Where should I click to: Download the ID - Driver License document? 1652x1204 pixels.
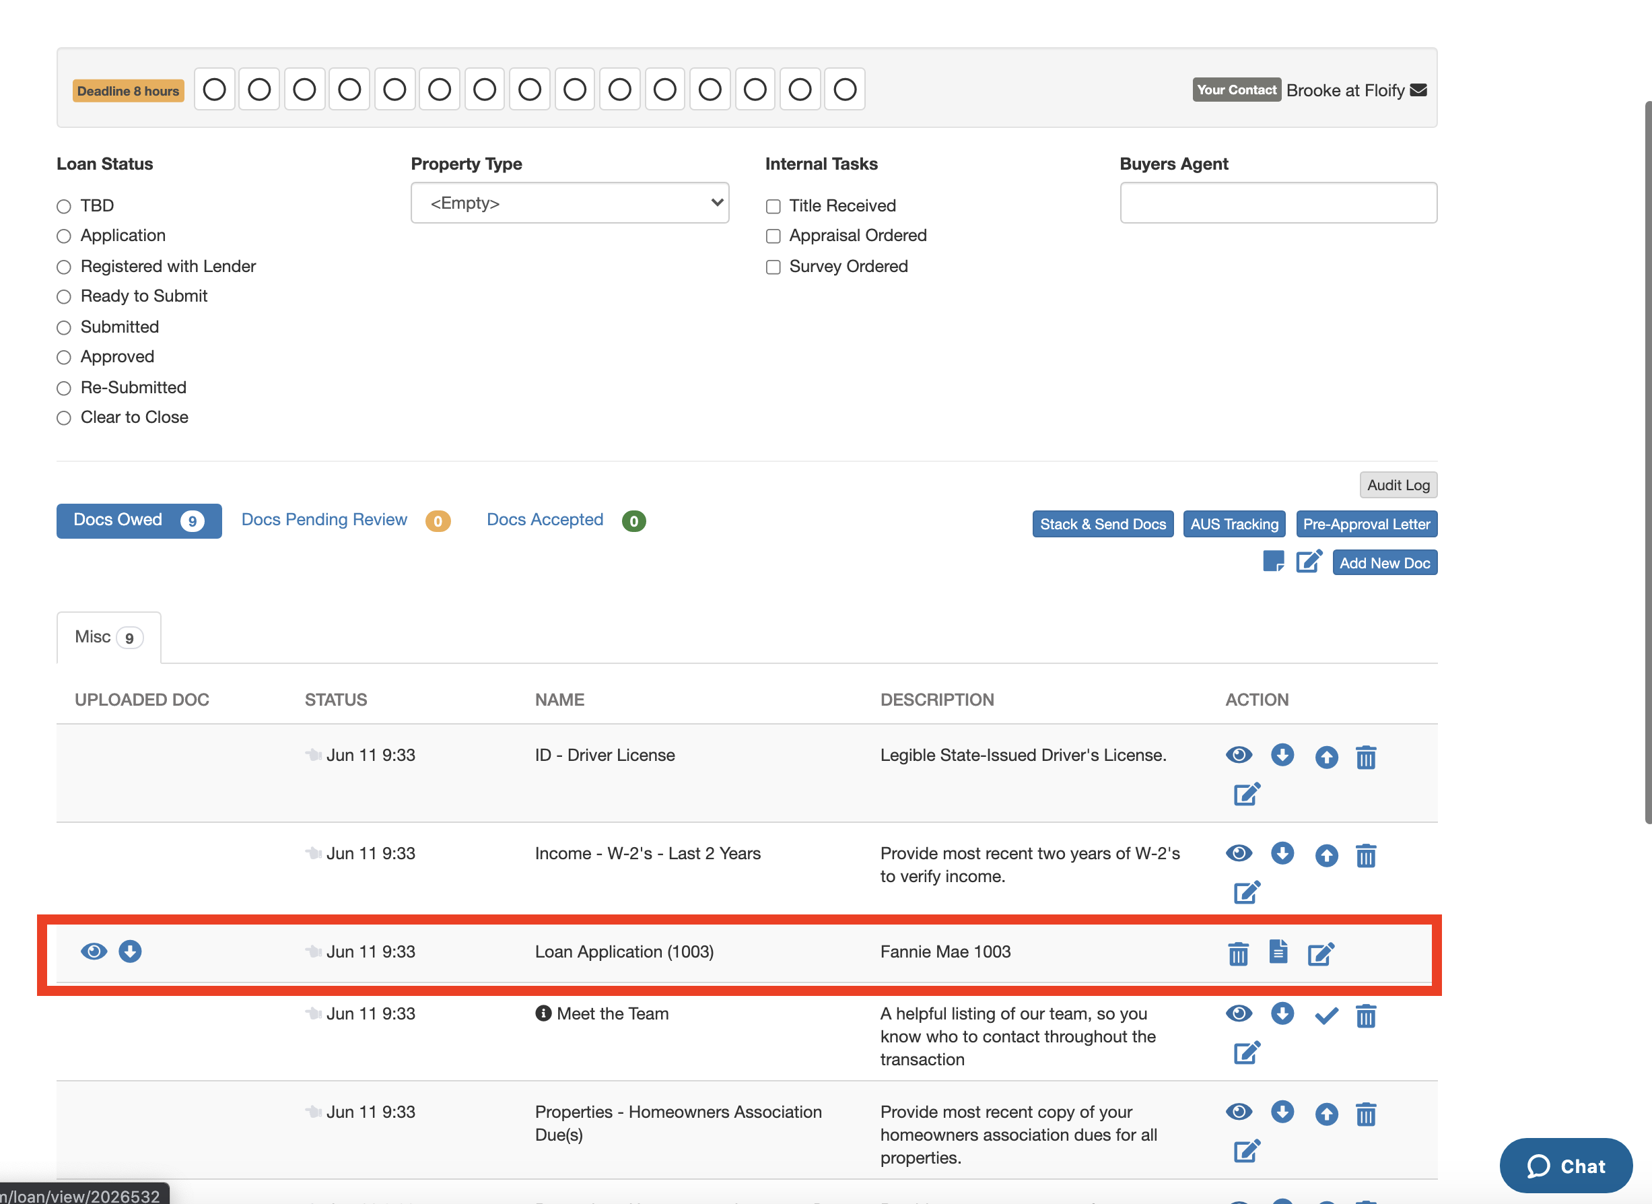1282,755
